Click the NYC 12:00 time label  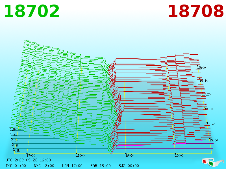pyautogui.click(x=44, y=166)
